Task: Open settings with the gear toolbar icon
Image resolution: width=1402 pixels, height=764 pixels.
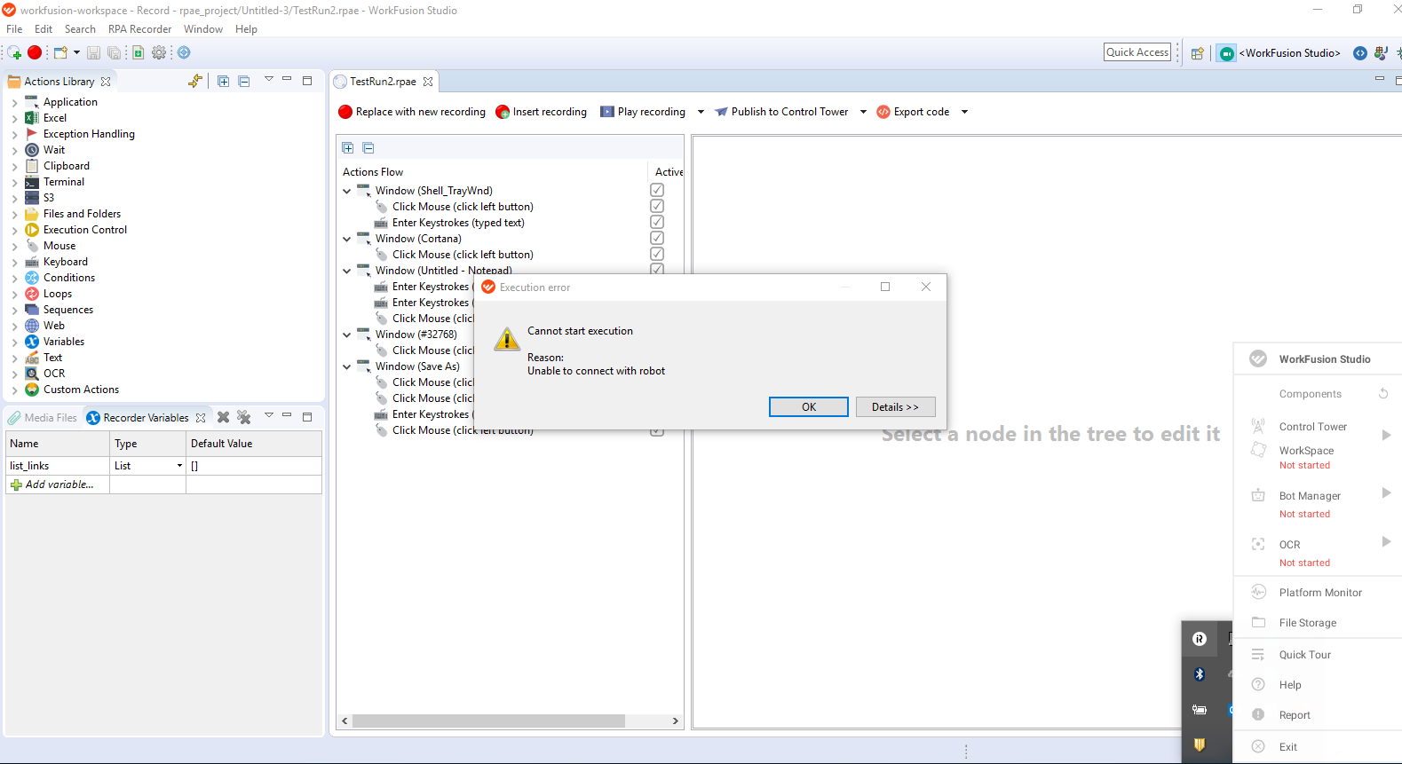Action: click(159, 53)
